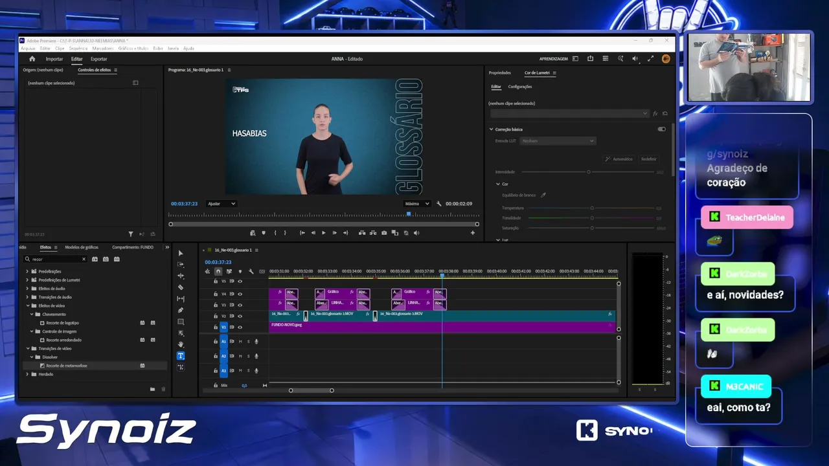Mute audio track A1
Screen dimensions: 829x466
click(240, 342)
